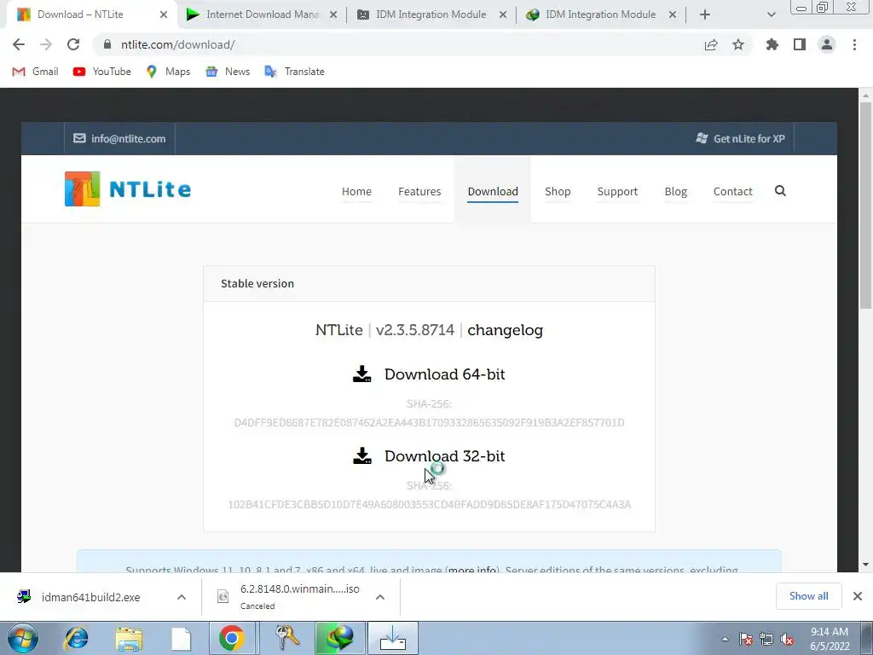This screenshot has width=873, height=655.
Task: Toggle the browser side panel icon
Action: point(800,44)
